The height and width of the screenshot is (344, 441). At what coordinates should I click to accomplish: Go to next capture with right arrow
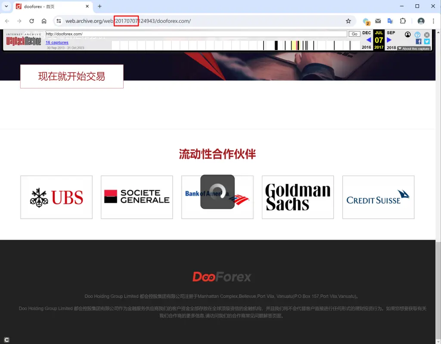point(389,40)
